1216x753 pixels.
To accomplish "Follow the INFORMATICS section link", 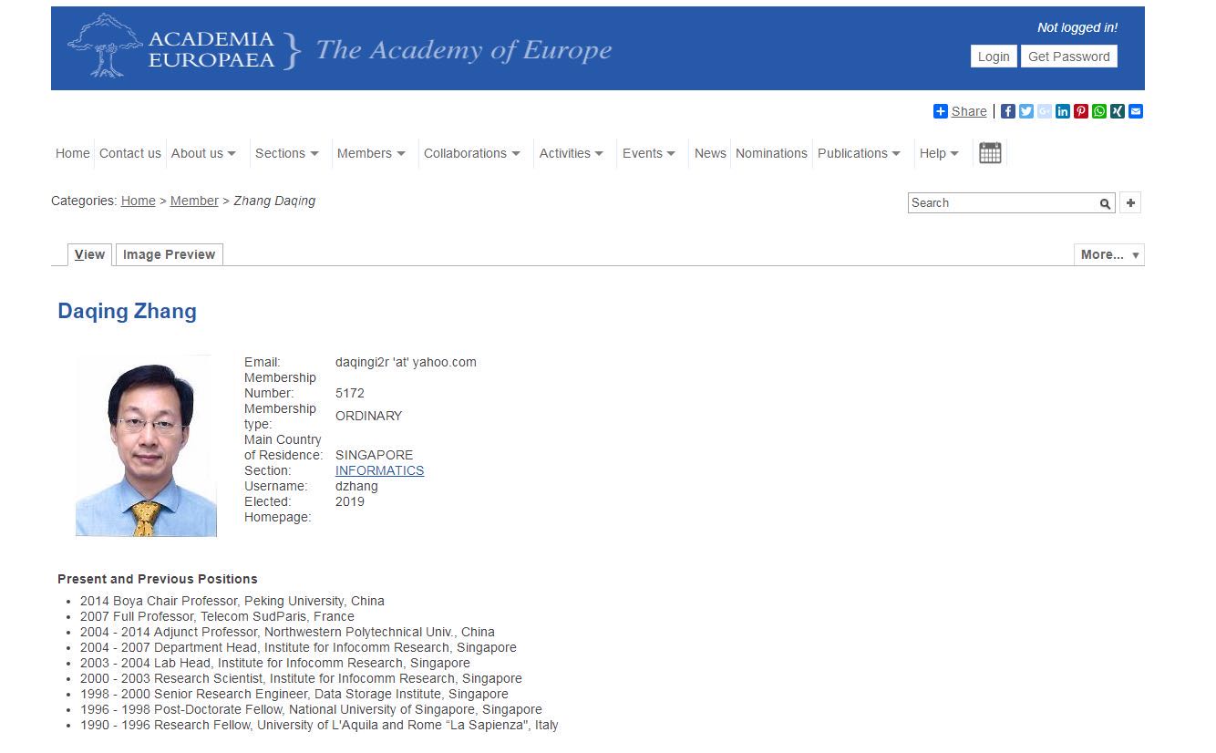I will 379,470.
